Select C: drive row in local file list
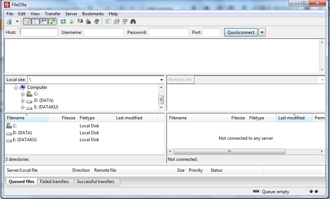 pos(84,126)
